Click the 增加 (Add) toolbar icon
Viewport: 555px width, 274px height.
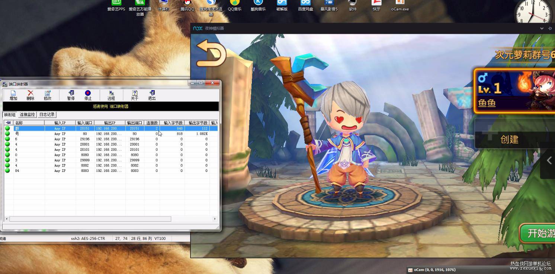click(x=13, y=95)
